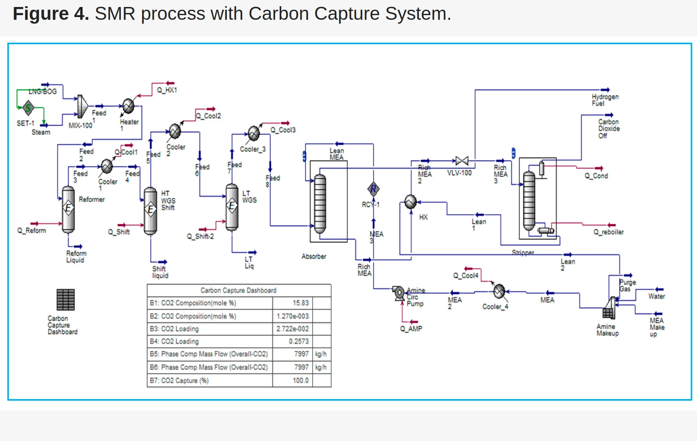The width and height of the screenshot is (697, 441).
Task: Open the Carbon Capture Dashboard spreadsheet icon
Action: coord(65,300)
